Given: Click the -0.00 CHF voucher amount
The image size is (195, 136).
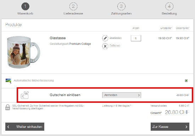Looking at the screenshot, I should 183,95.
